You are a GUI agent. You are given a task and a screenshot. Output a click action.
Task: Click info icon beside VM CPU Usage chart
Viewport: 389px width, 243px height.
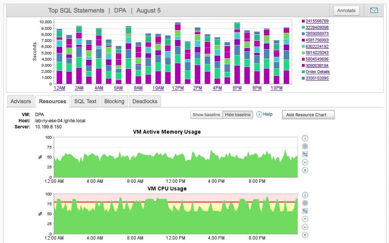pos(305,195)
